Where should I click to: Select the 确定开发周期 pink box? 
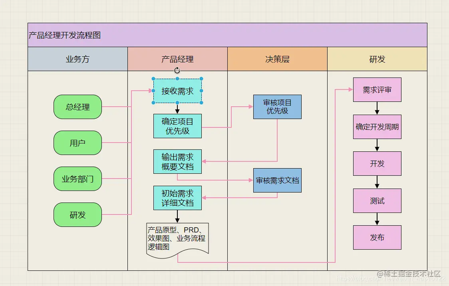(x=377, y=127)
